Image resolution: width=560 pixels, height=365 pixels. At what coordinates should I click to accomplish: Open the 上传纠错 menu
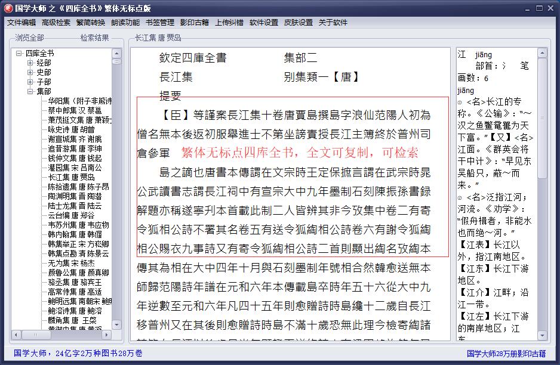(229, 23)
